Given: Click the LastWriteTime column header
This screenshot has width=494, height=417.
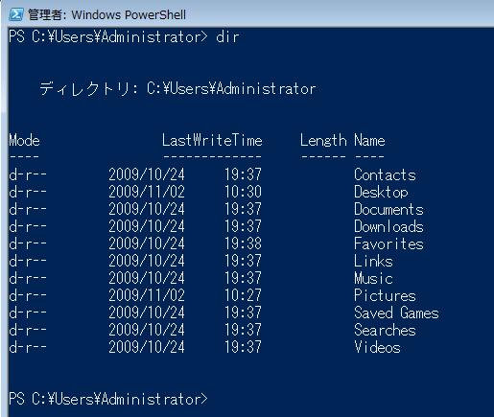Looking at the screenshot, I should pos(212,141).
